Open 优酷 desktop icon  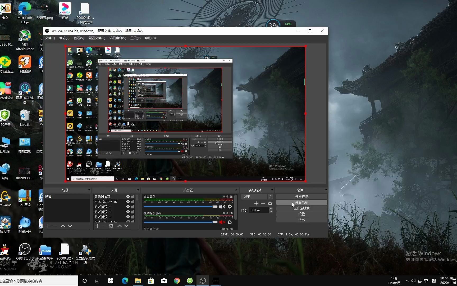click(65, 11)
